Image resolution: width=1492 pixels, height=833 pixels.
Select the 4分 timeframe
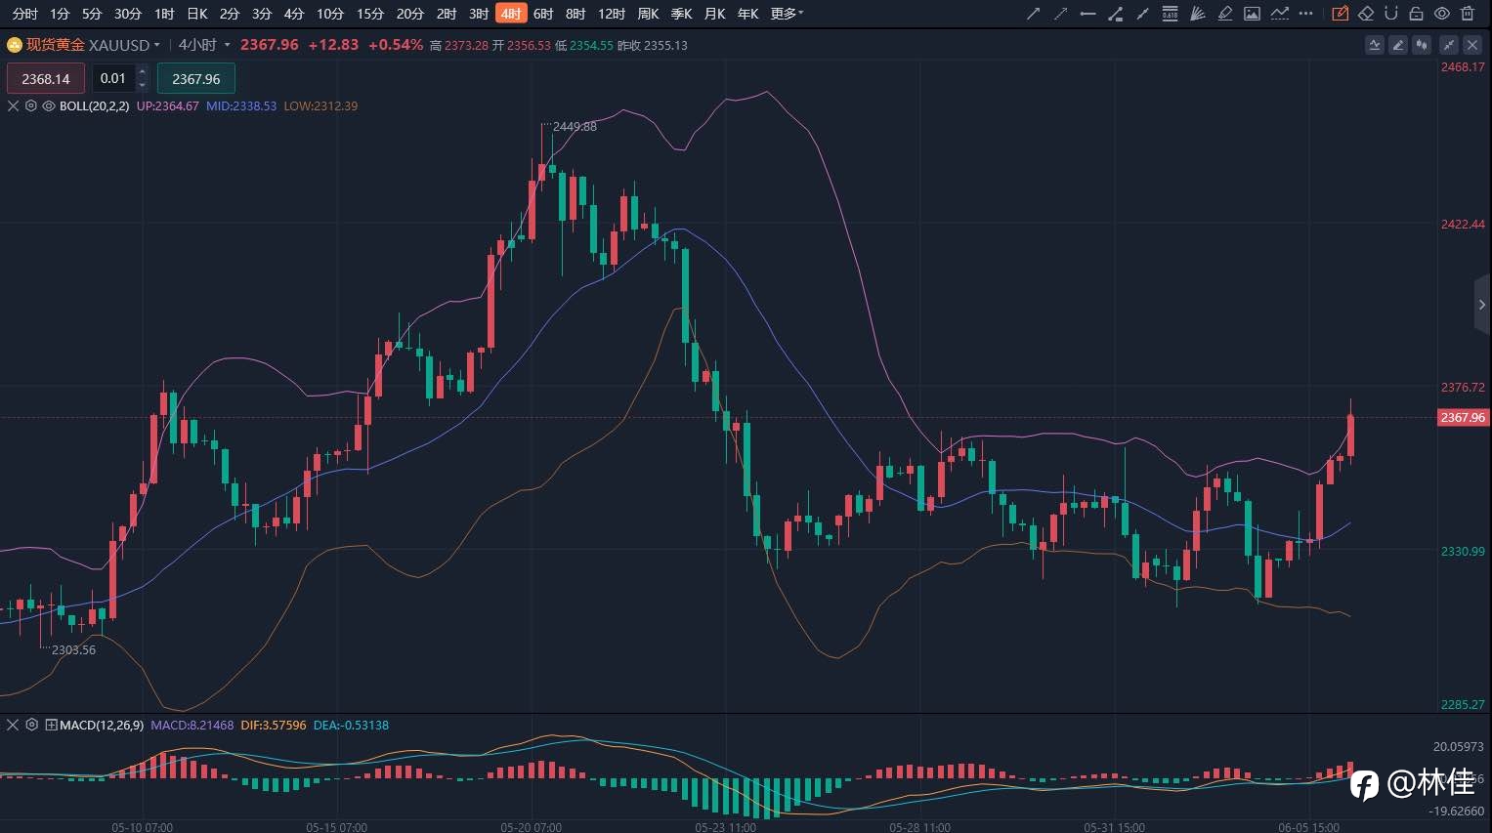294,14
